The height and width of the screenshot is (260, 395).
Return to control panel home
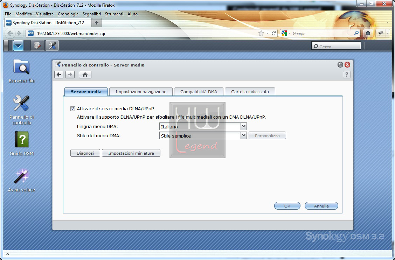85,75
